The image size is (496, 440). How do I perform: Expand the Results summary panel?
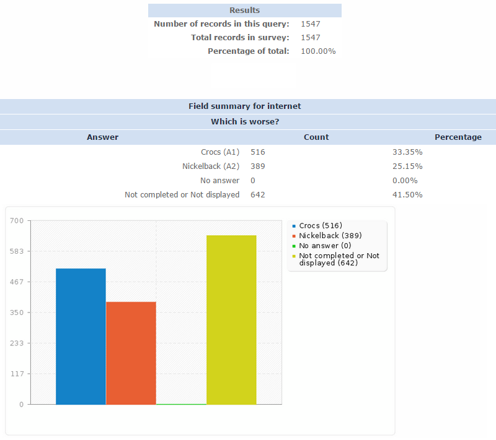(244, 10)
